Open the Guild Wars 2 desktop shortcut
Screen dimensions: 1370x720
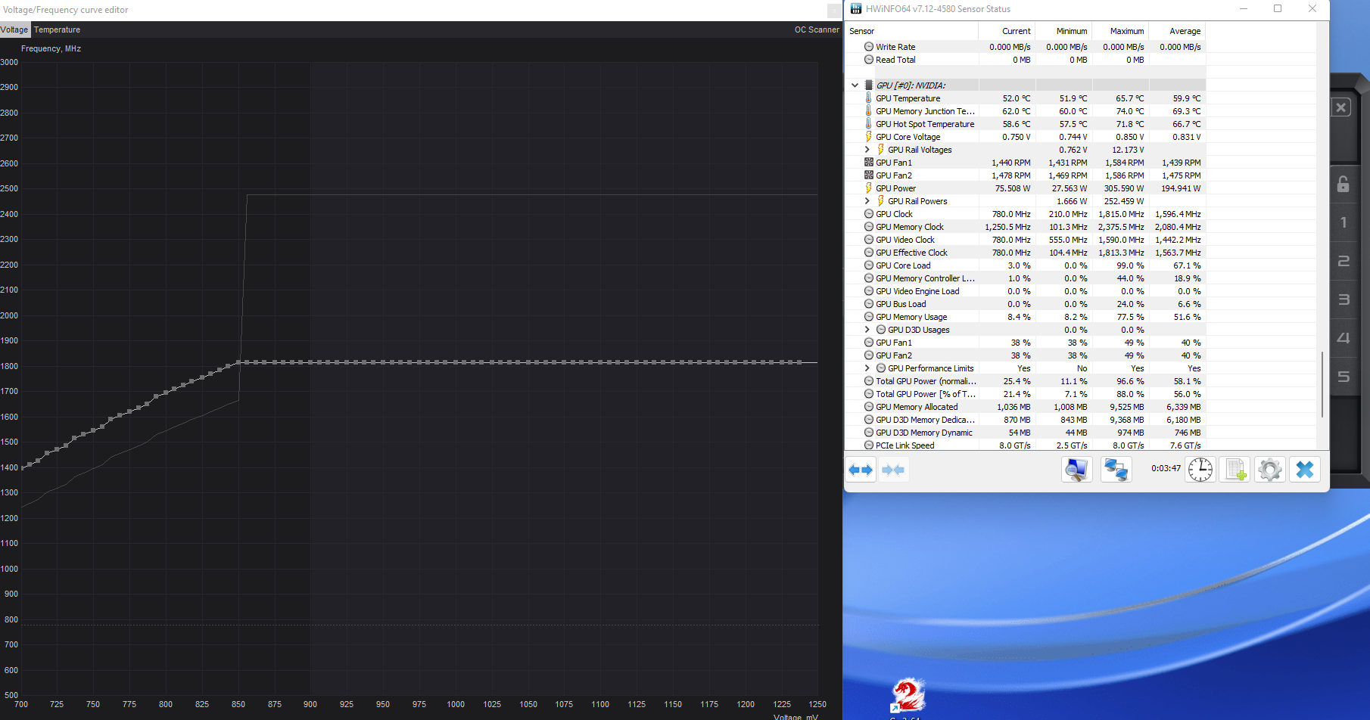pyautogui.click(x=908, y=697)
